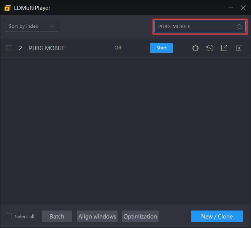Minimize the LDMultiPlayer window
This screenshot has width=251, height=228.
[x=230, y=8]
